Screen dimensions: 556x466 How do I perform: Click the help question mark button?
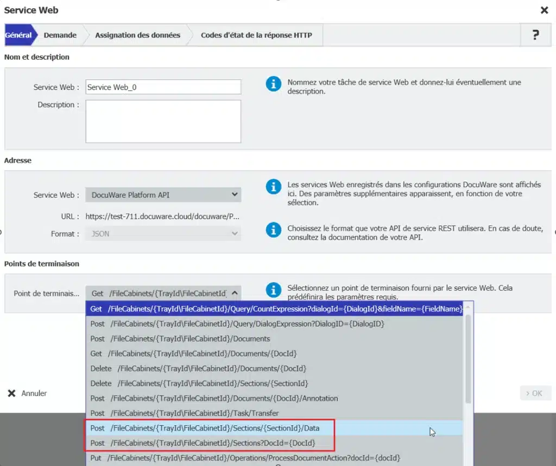535,35
